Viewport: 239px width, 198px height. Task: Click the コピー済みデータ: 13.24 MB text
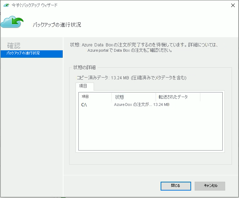coord(132,78)
